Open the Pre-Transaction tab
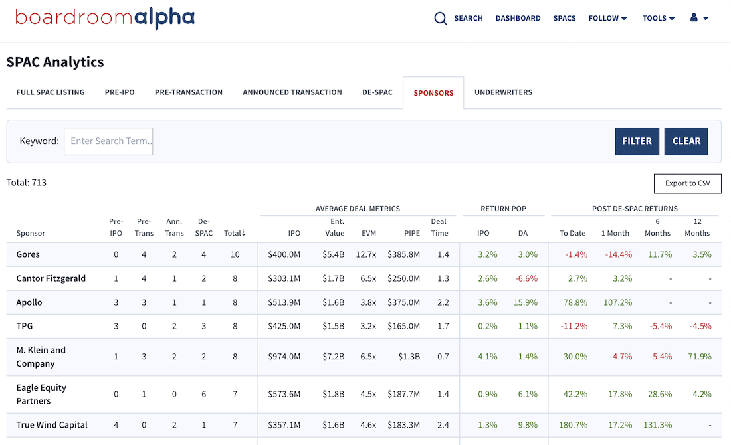The width and height of the screenshot is (731, 445). pos(189,92)
